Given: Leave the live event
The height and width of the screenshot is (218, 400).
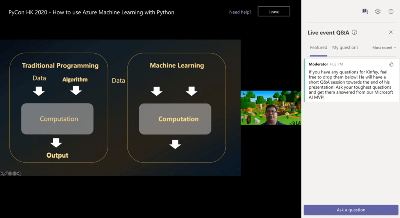Looking at the screenshot, I should pos(274,12).
